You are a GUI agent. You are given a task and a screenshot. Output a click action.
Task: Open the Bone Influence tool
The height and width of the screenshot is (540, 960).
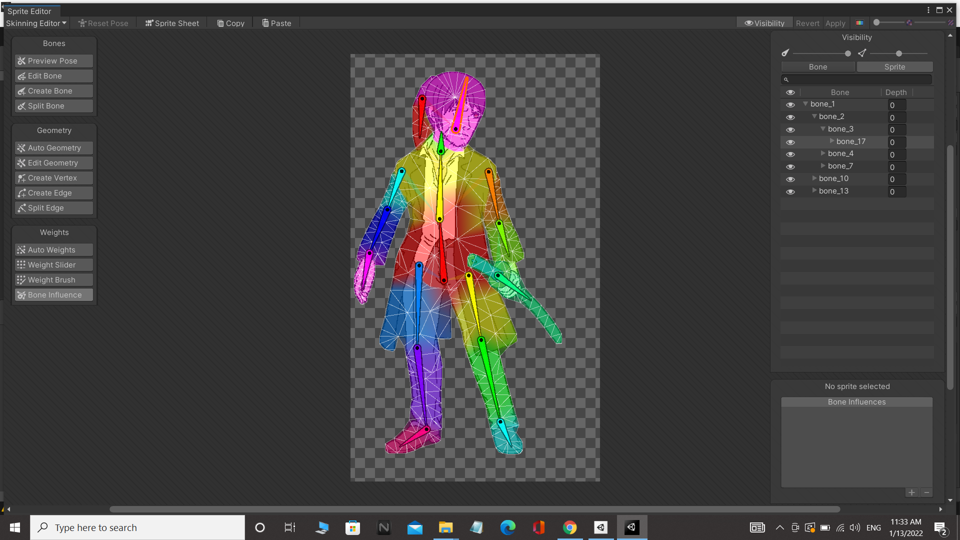coord(54,295)
